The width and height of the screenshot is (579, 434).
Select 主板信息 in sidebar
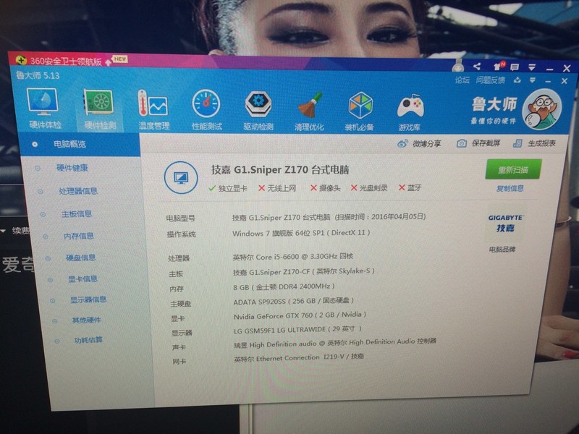(77, 213)
